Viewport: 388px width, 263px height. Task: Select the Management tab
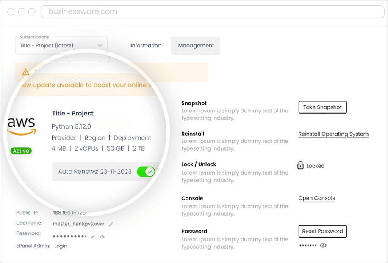[196, 46]
